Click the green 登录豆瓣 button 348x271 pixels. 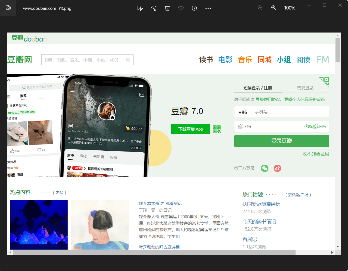pos(282,141)
